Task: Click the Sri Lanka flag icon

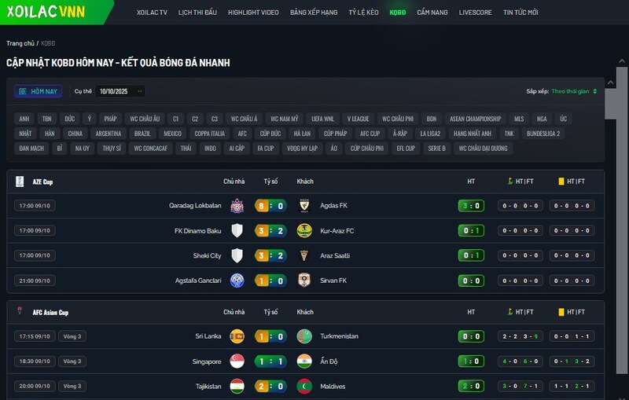Action: tap(237, 336)
